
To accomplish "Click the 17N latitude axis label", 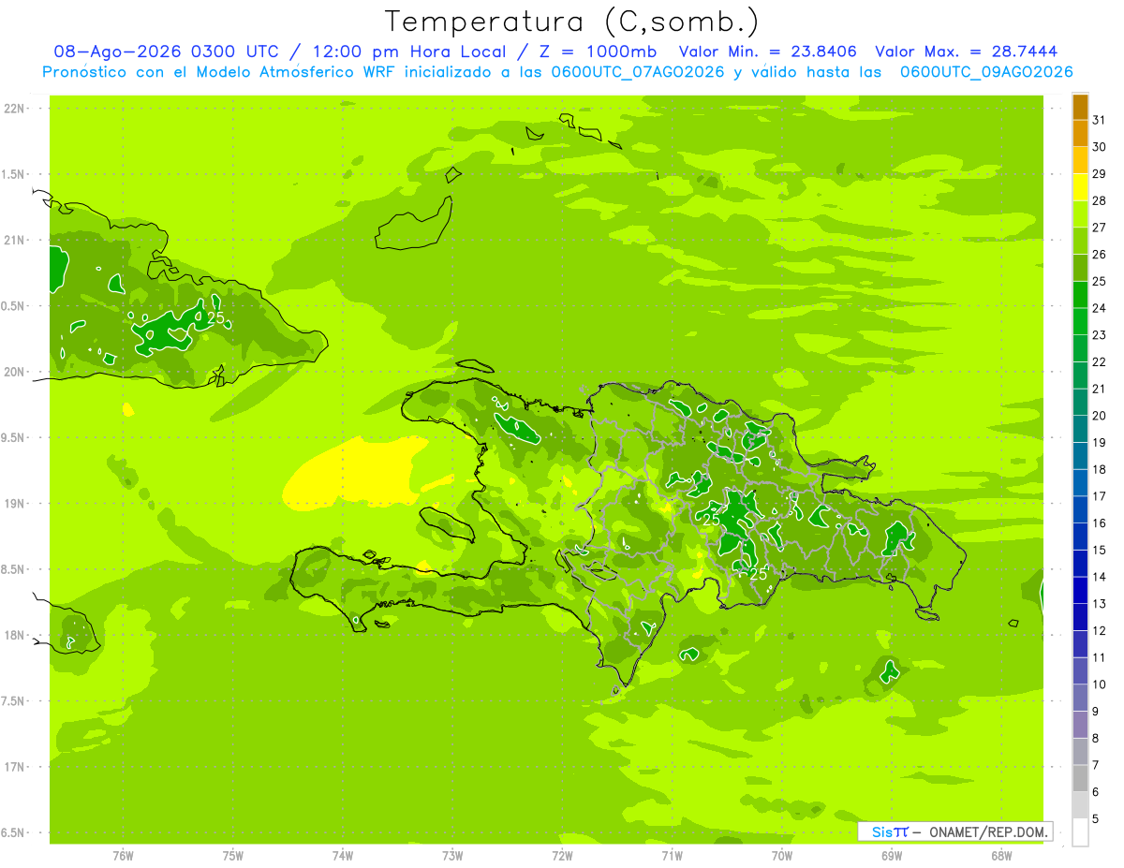I will (x=14, y=767).
